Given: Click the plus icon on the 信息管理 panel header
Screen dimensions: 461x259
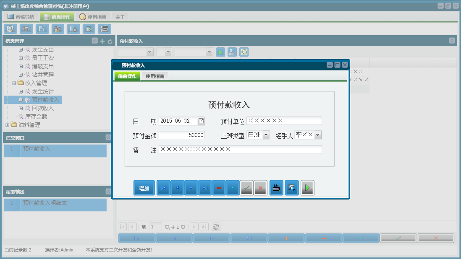Looking at the screenshot, I should [102, 41].
